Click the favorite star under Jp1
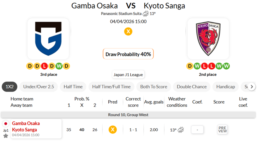This screenshot has width=257, height=141. pyautogui.click(x=6, y=136)
